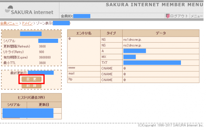Click the ns1.dns.ne.jp. data cell
The height and width of the screenshot is (130, 206).
(x=161, y=39)
